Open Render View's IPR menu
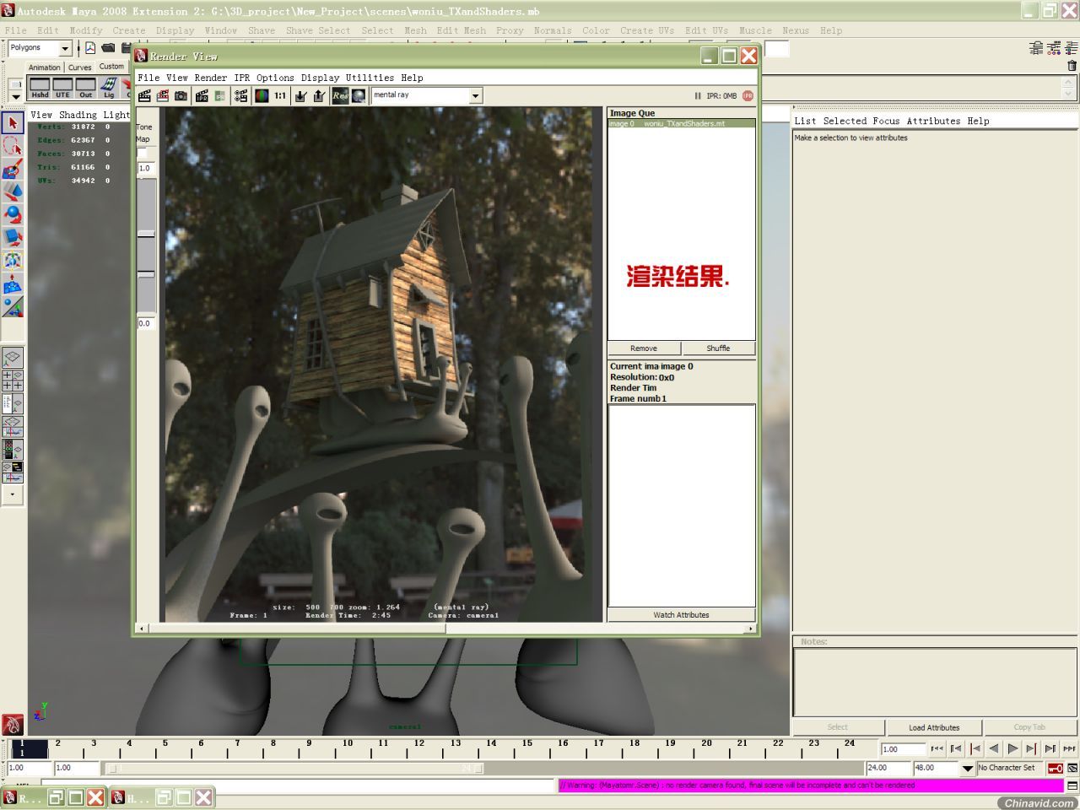1080x810 pixels. [x=242, y=78]
